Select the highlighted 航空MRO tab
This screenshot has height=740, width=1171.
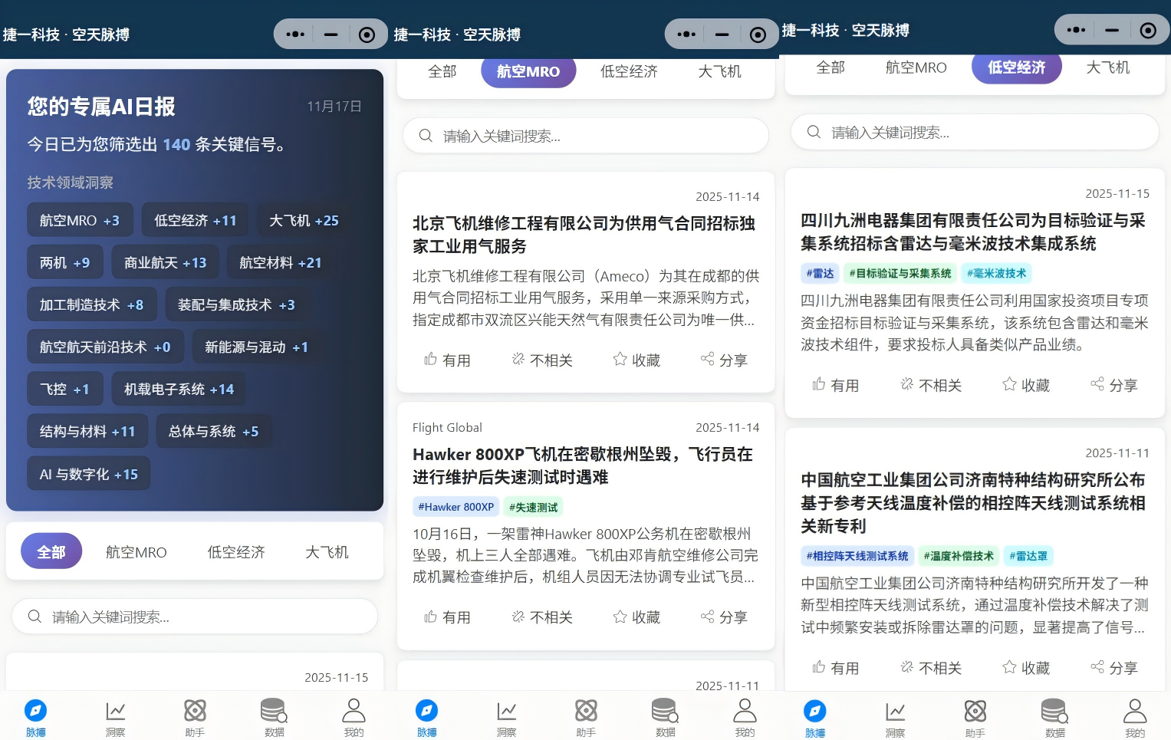pos(528,72)
